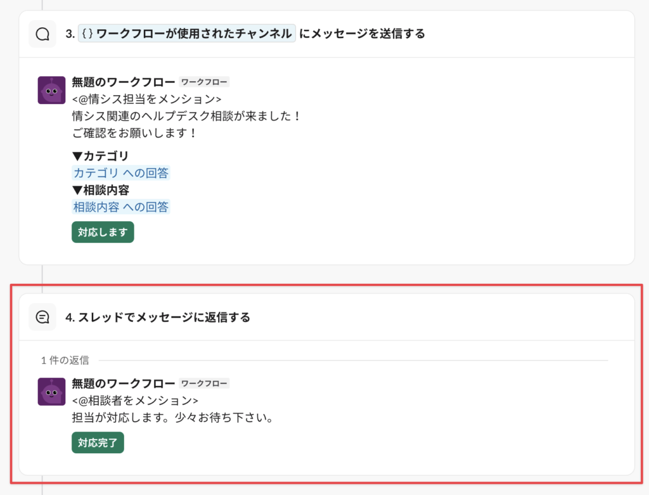
Task: Click the step 4 thread reply icon
Action: [x=42, y=317]
